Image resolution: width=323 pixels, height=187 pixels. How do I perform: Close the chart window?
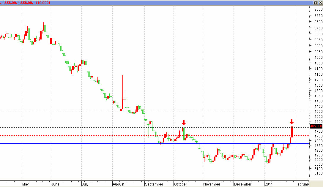(x=321, y=3)
